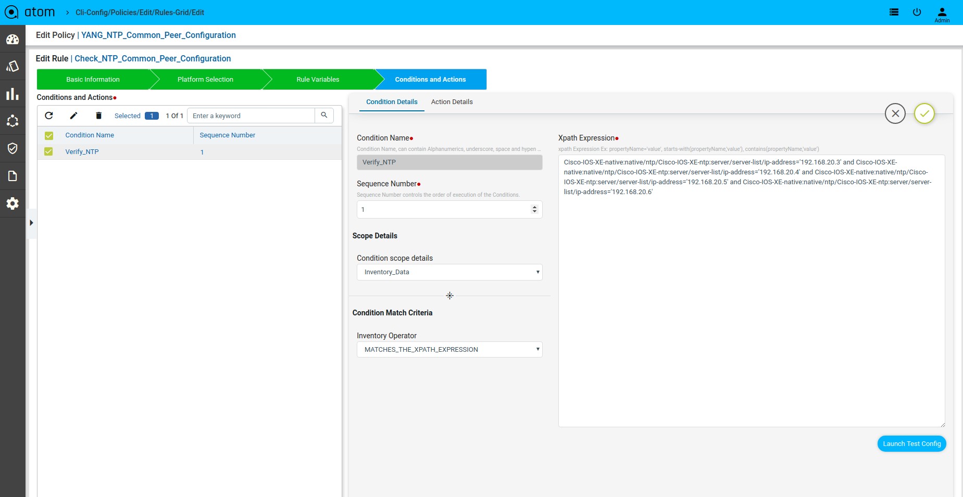The height and width of the screenshot is (497, 963).
Task: Click the pencil edit icon
Action: [x=74, y=116]
